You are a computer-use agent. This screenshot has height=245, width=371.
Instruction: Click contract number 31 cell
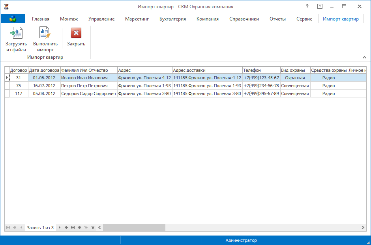pyautogui.click(x=19, y=78)
